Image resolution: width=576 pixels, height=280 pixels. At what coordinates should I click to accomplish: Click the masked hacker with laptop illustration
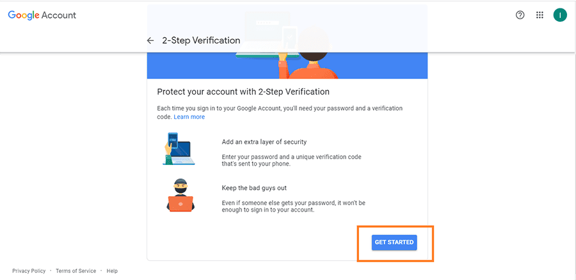(180, 195)
